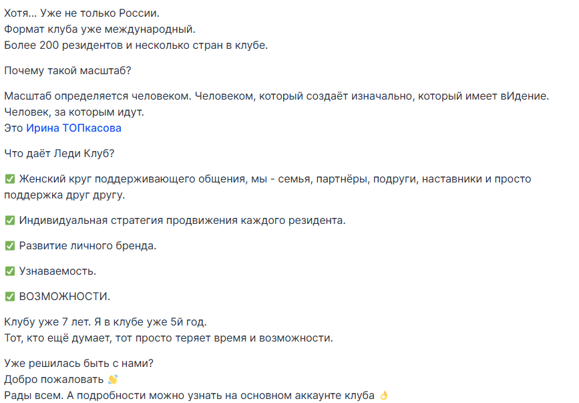Click the text 'Формат клуба уже международный.'
The height and width of the screenshot is (403, 579).
[x=100, y=29]
